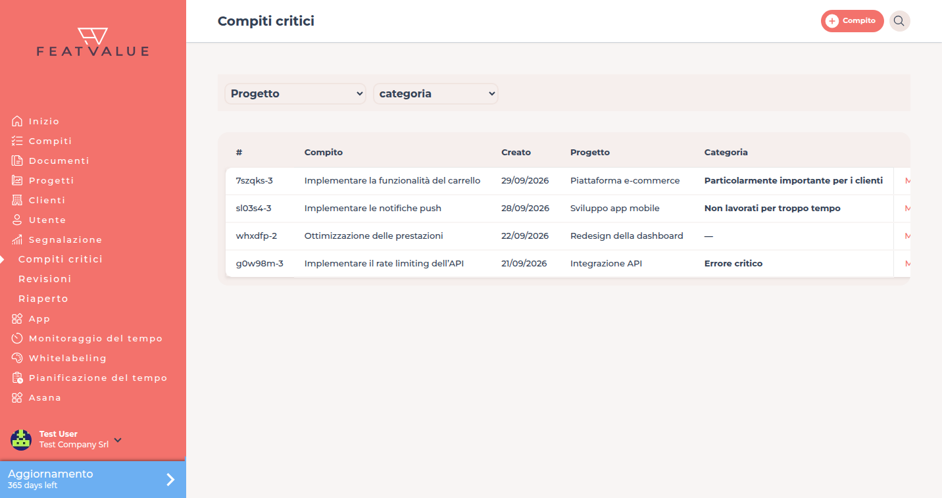Click task ID sl03s4-3
Screen dimensions: 942x498
pos(253,208)
